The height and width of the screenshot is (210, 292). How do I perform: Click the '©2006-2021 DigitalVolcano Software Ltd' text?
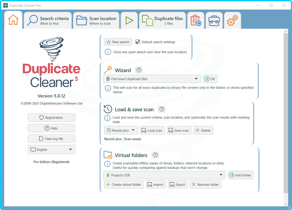click(x=51, y=103)
